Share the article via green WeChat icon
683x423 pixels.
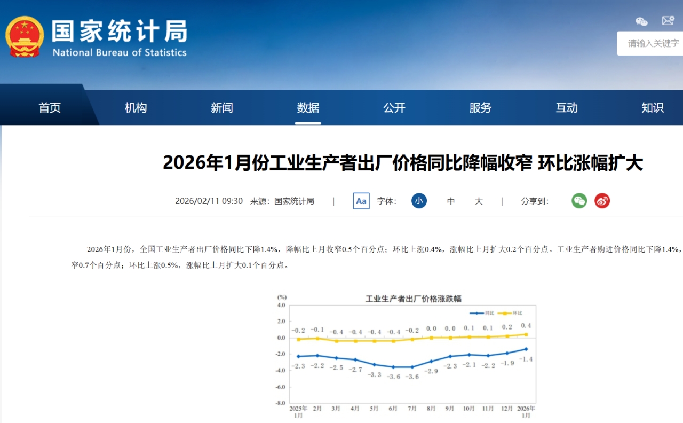coord(579,201)
